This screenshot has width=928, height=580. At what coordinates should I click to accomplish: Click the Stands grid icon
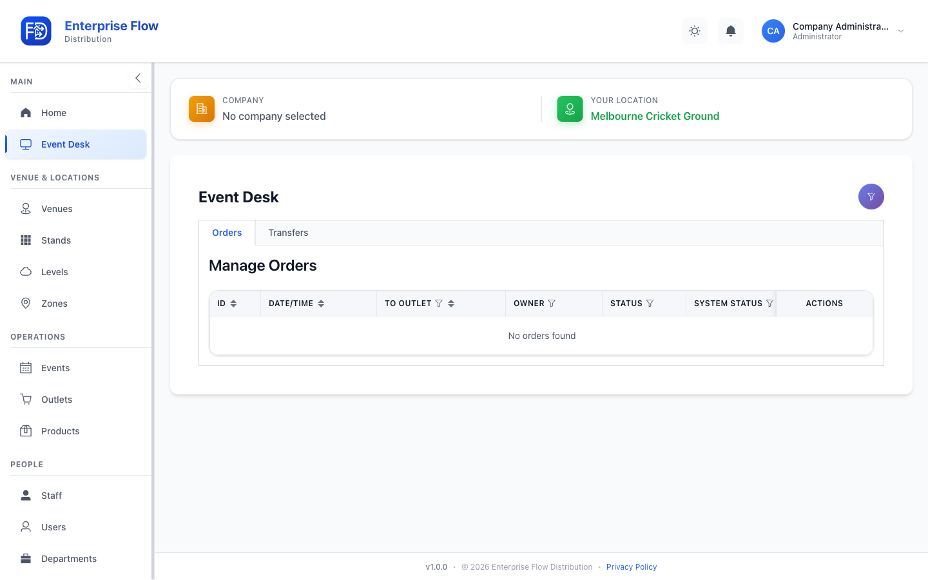tap(26, 240)
